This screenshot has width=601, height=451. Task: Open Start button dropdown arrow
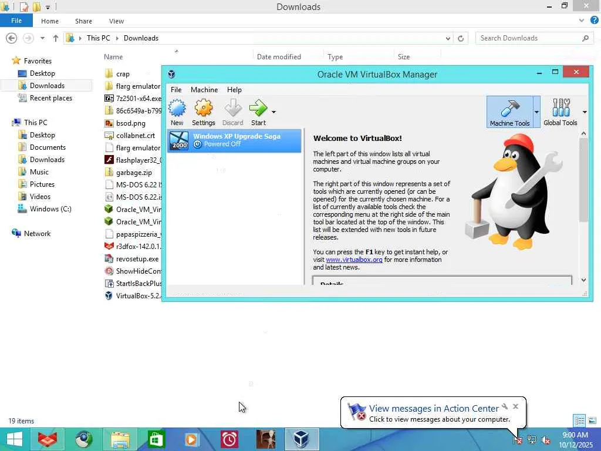pyautogui.click(x=274, y=112)
